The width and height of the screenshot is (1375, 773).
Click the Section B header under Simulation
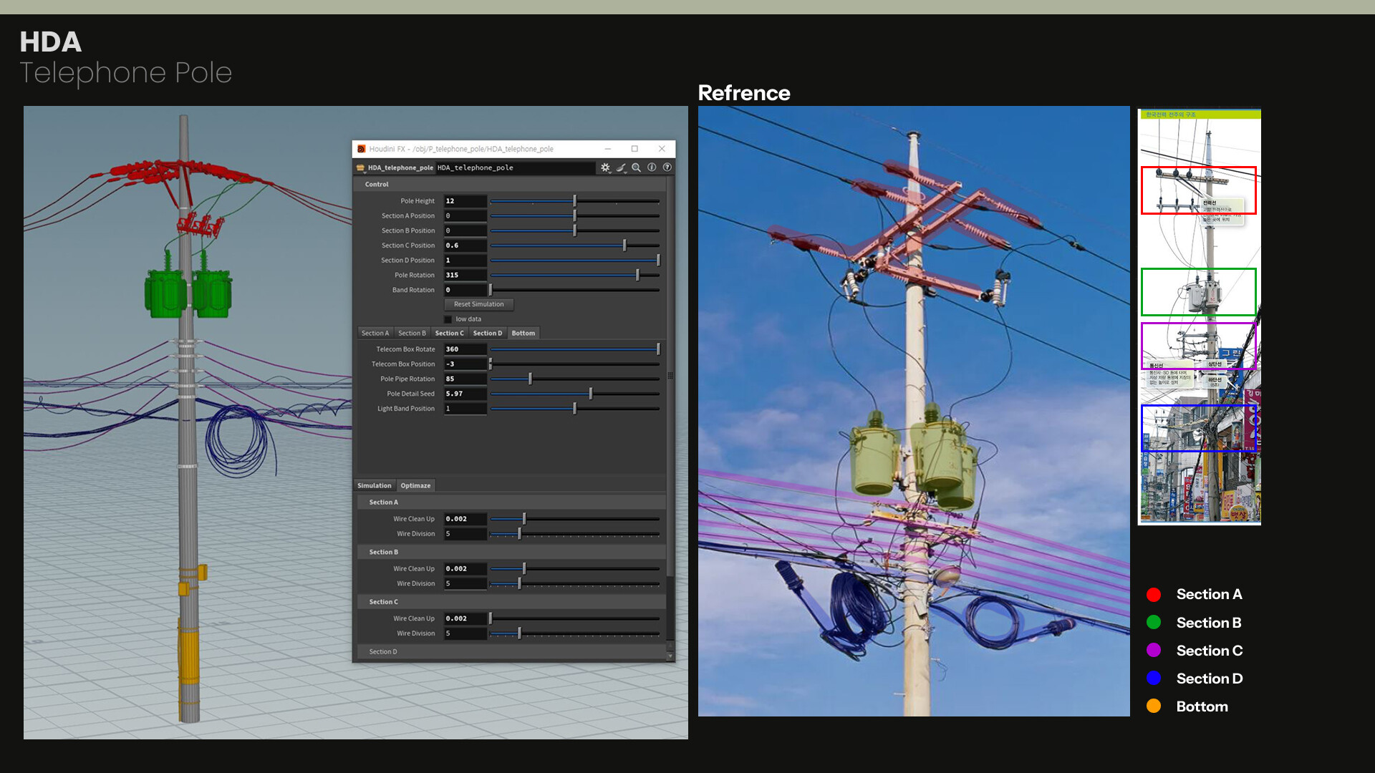tap(511, 553)
